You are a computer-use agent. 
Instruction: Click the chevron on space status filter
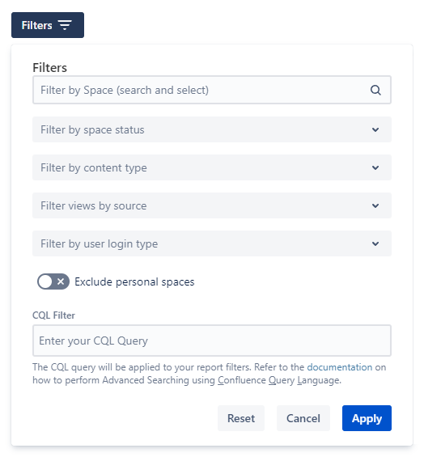point(375,129)
